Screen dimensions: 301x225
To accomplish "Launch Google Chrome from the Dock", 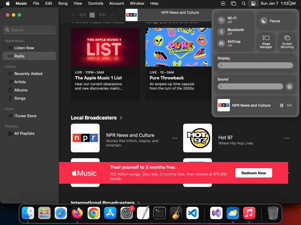I will point(94,213).
